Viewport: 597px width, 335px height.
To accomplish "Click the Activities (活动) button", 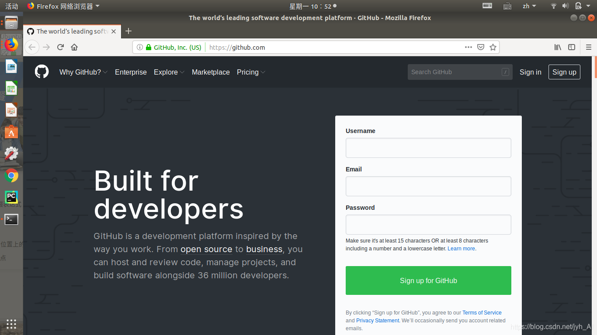I will (x=12, y=6).
